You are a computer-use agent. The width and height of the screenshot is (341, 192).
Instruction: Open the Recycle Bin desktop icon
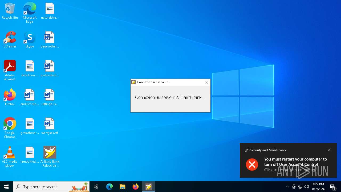[10, 11]
